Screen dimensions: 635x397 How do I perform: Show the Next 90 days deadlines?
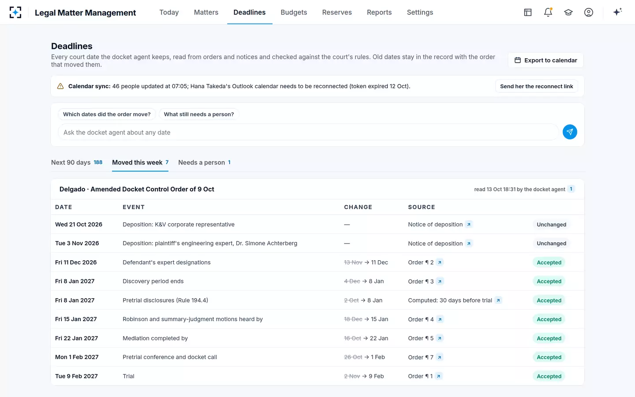pyautogui.click(x=77, y=162)
